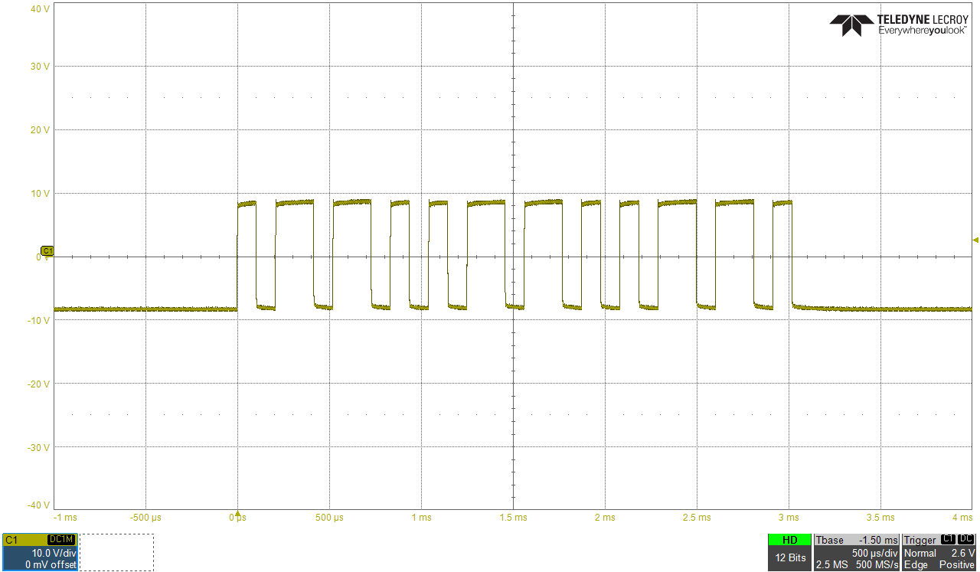Click the '10.0 V/div' value
This screenshot has width=980, height=572.
point(54,553)
